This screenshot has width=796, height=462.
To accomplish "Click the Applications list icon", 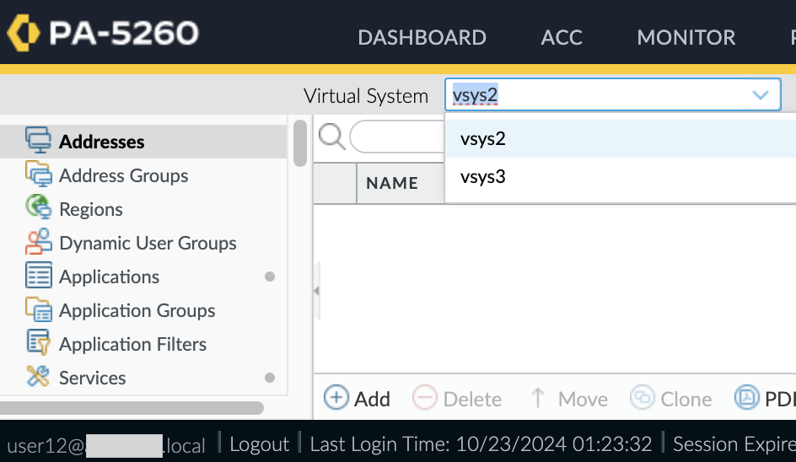I will pyautogui.click(x=38, y=275).
